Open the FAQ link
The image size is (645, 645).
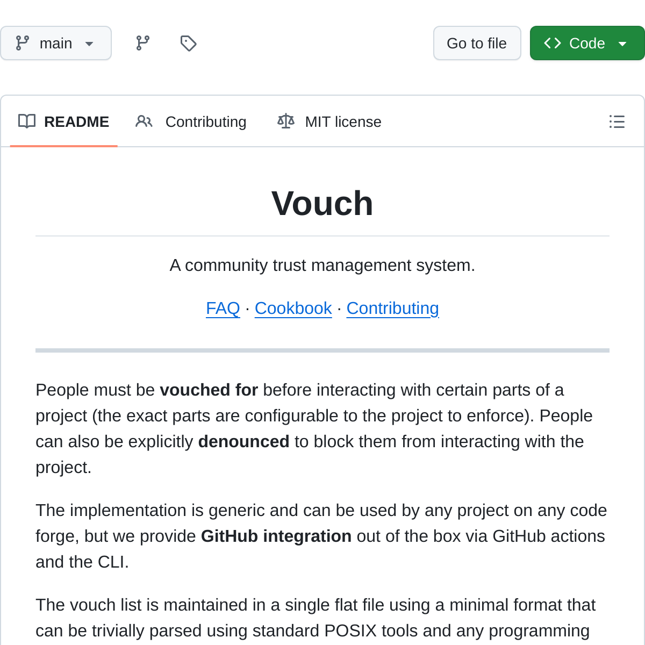[223, 309]
